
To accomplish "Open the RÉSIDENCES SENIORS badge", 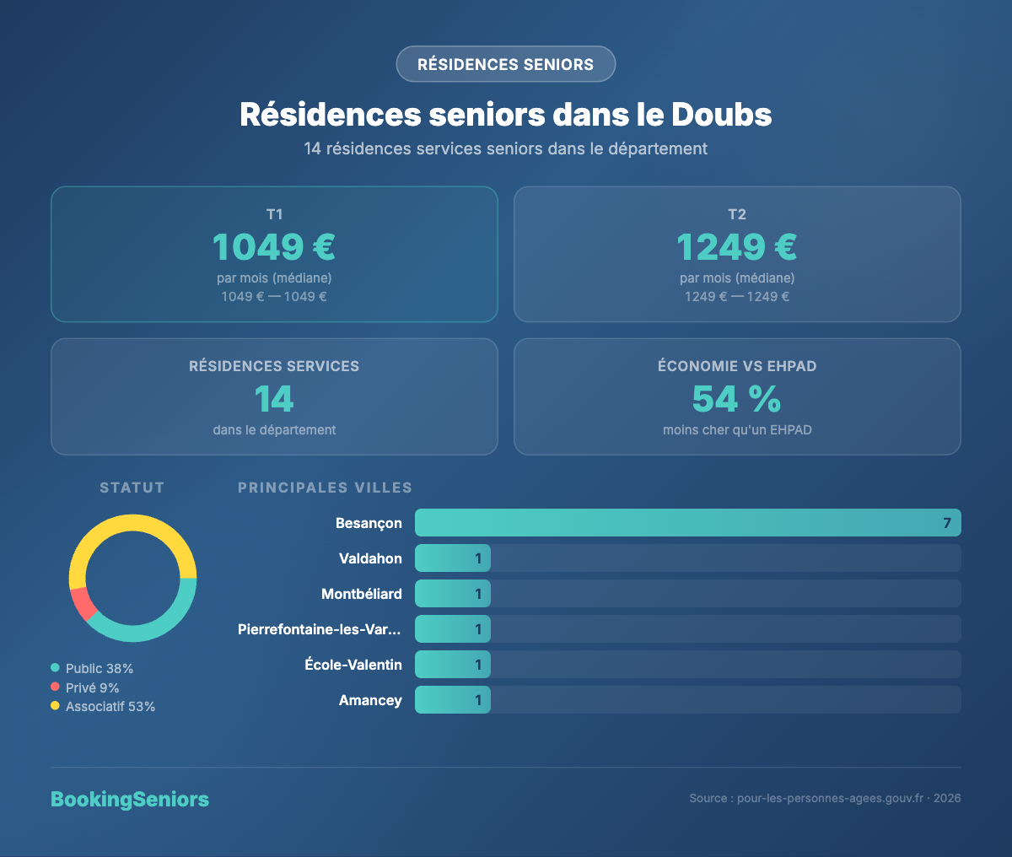I will point(505,64).
